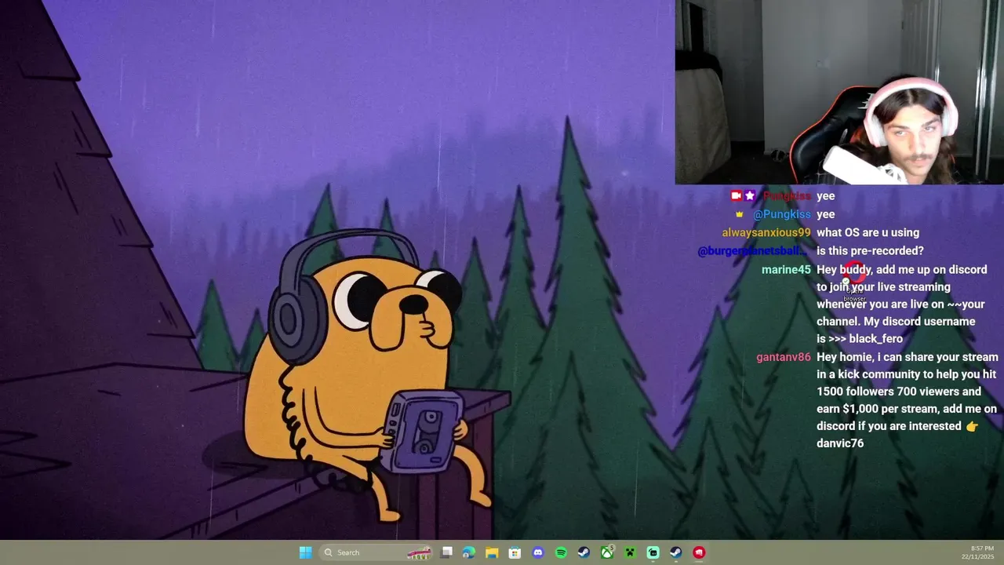Click the @burgerplanetsball username in chat

(x=752, y=251)
